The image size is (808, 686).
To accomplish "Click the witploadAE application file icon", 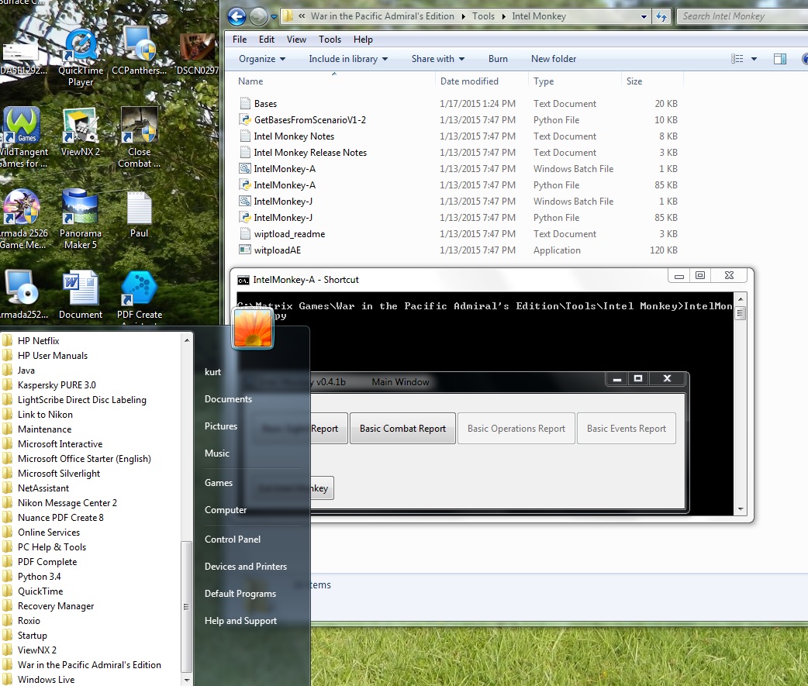I will (245, 250).
